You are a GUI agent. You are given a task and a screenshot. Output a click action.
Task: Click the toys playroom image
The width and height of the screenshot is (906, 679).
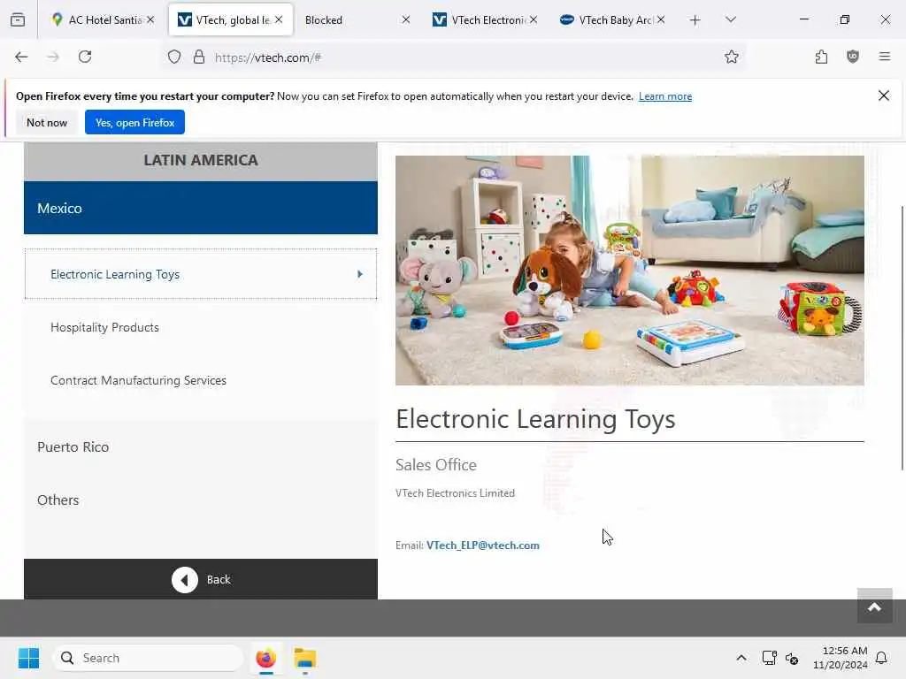[x=629, y=271]
